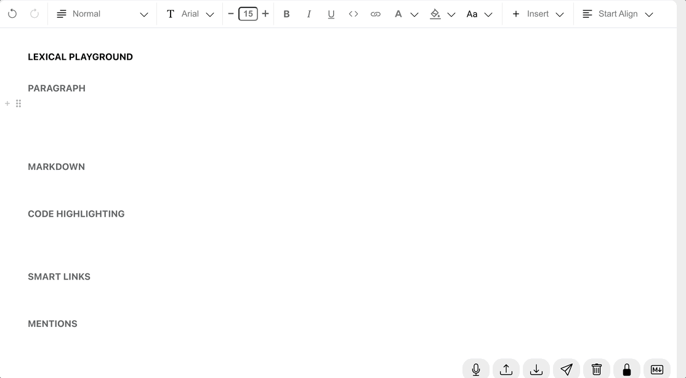Image resolution: width=686 pixels, height=378 pixels.
Task: Open the Aa text style menu
Action: click(x=479, y=14)
